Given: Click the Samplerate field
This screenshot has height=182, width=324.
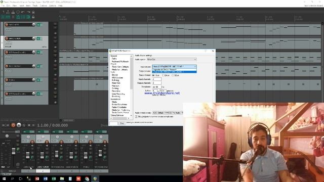Looking at the screenshot, I should [x=156, y=87].
